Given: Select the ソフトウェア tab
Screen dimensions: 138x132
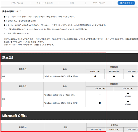Looking at the screenshot, I should [99, 3].
